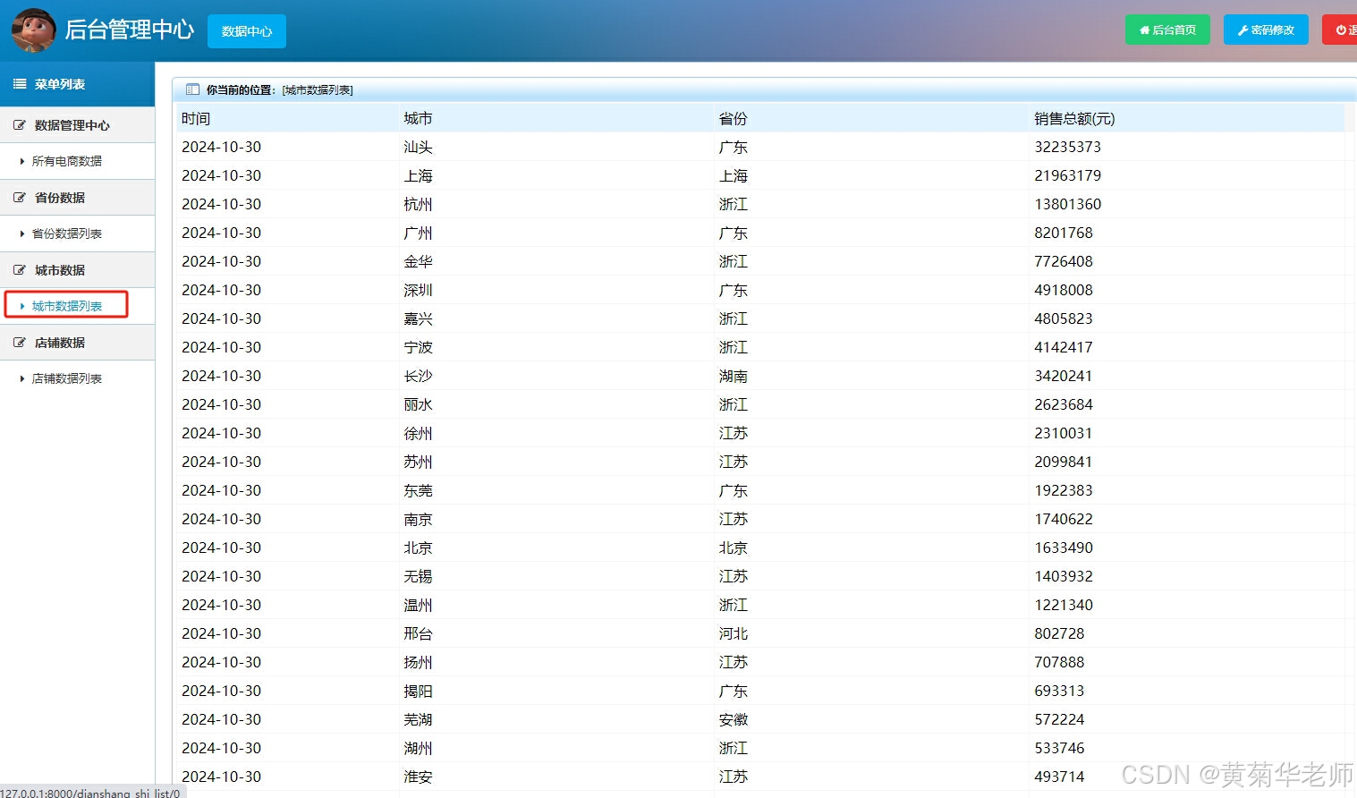Click the house icon on 后台首页
The image size is (1357, 798).
click(x=1144, y=30)
